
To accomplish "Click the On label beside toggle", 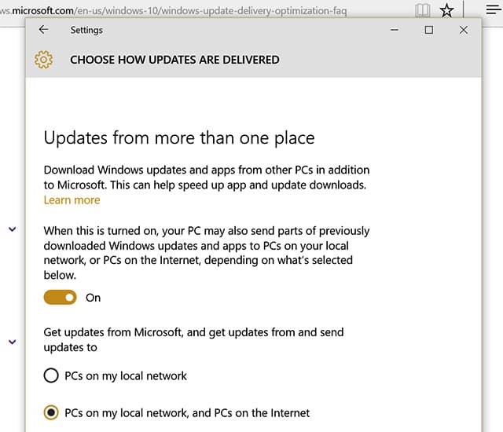I will pyautogui.click(x=93, y=298).
